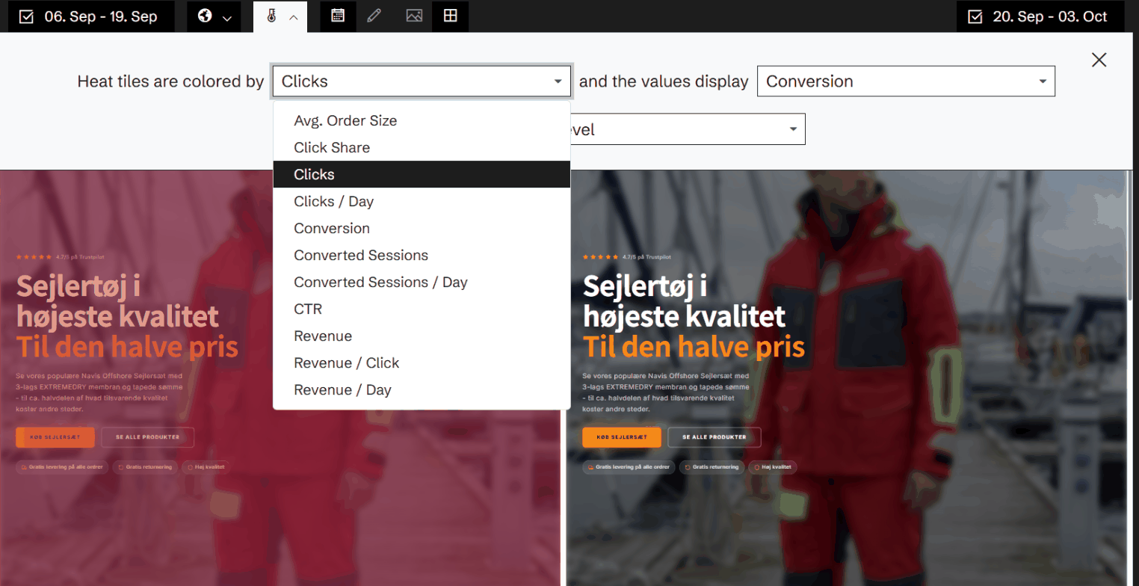Collapse the thermometer heat settings panel
Image resolution: width=1139 pixels, height=586 pixels.
click(x=281, y=16)
